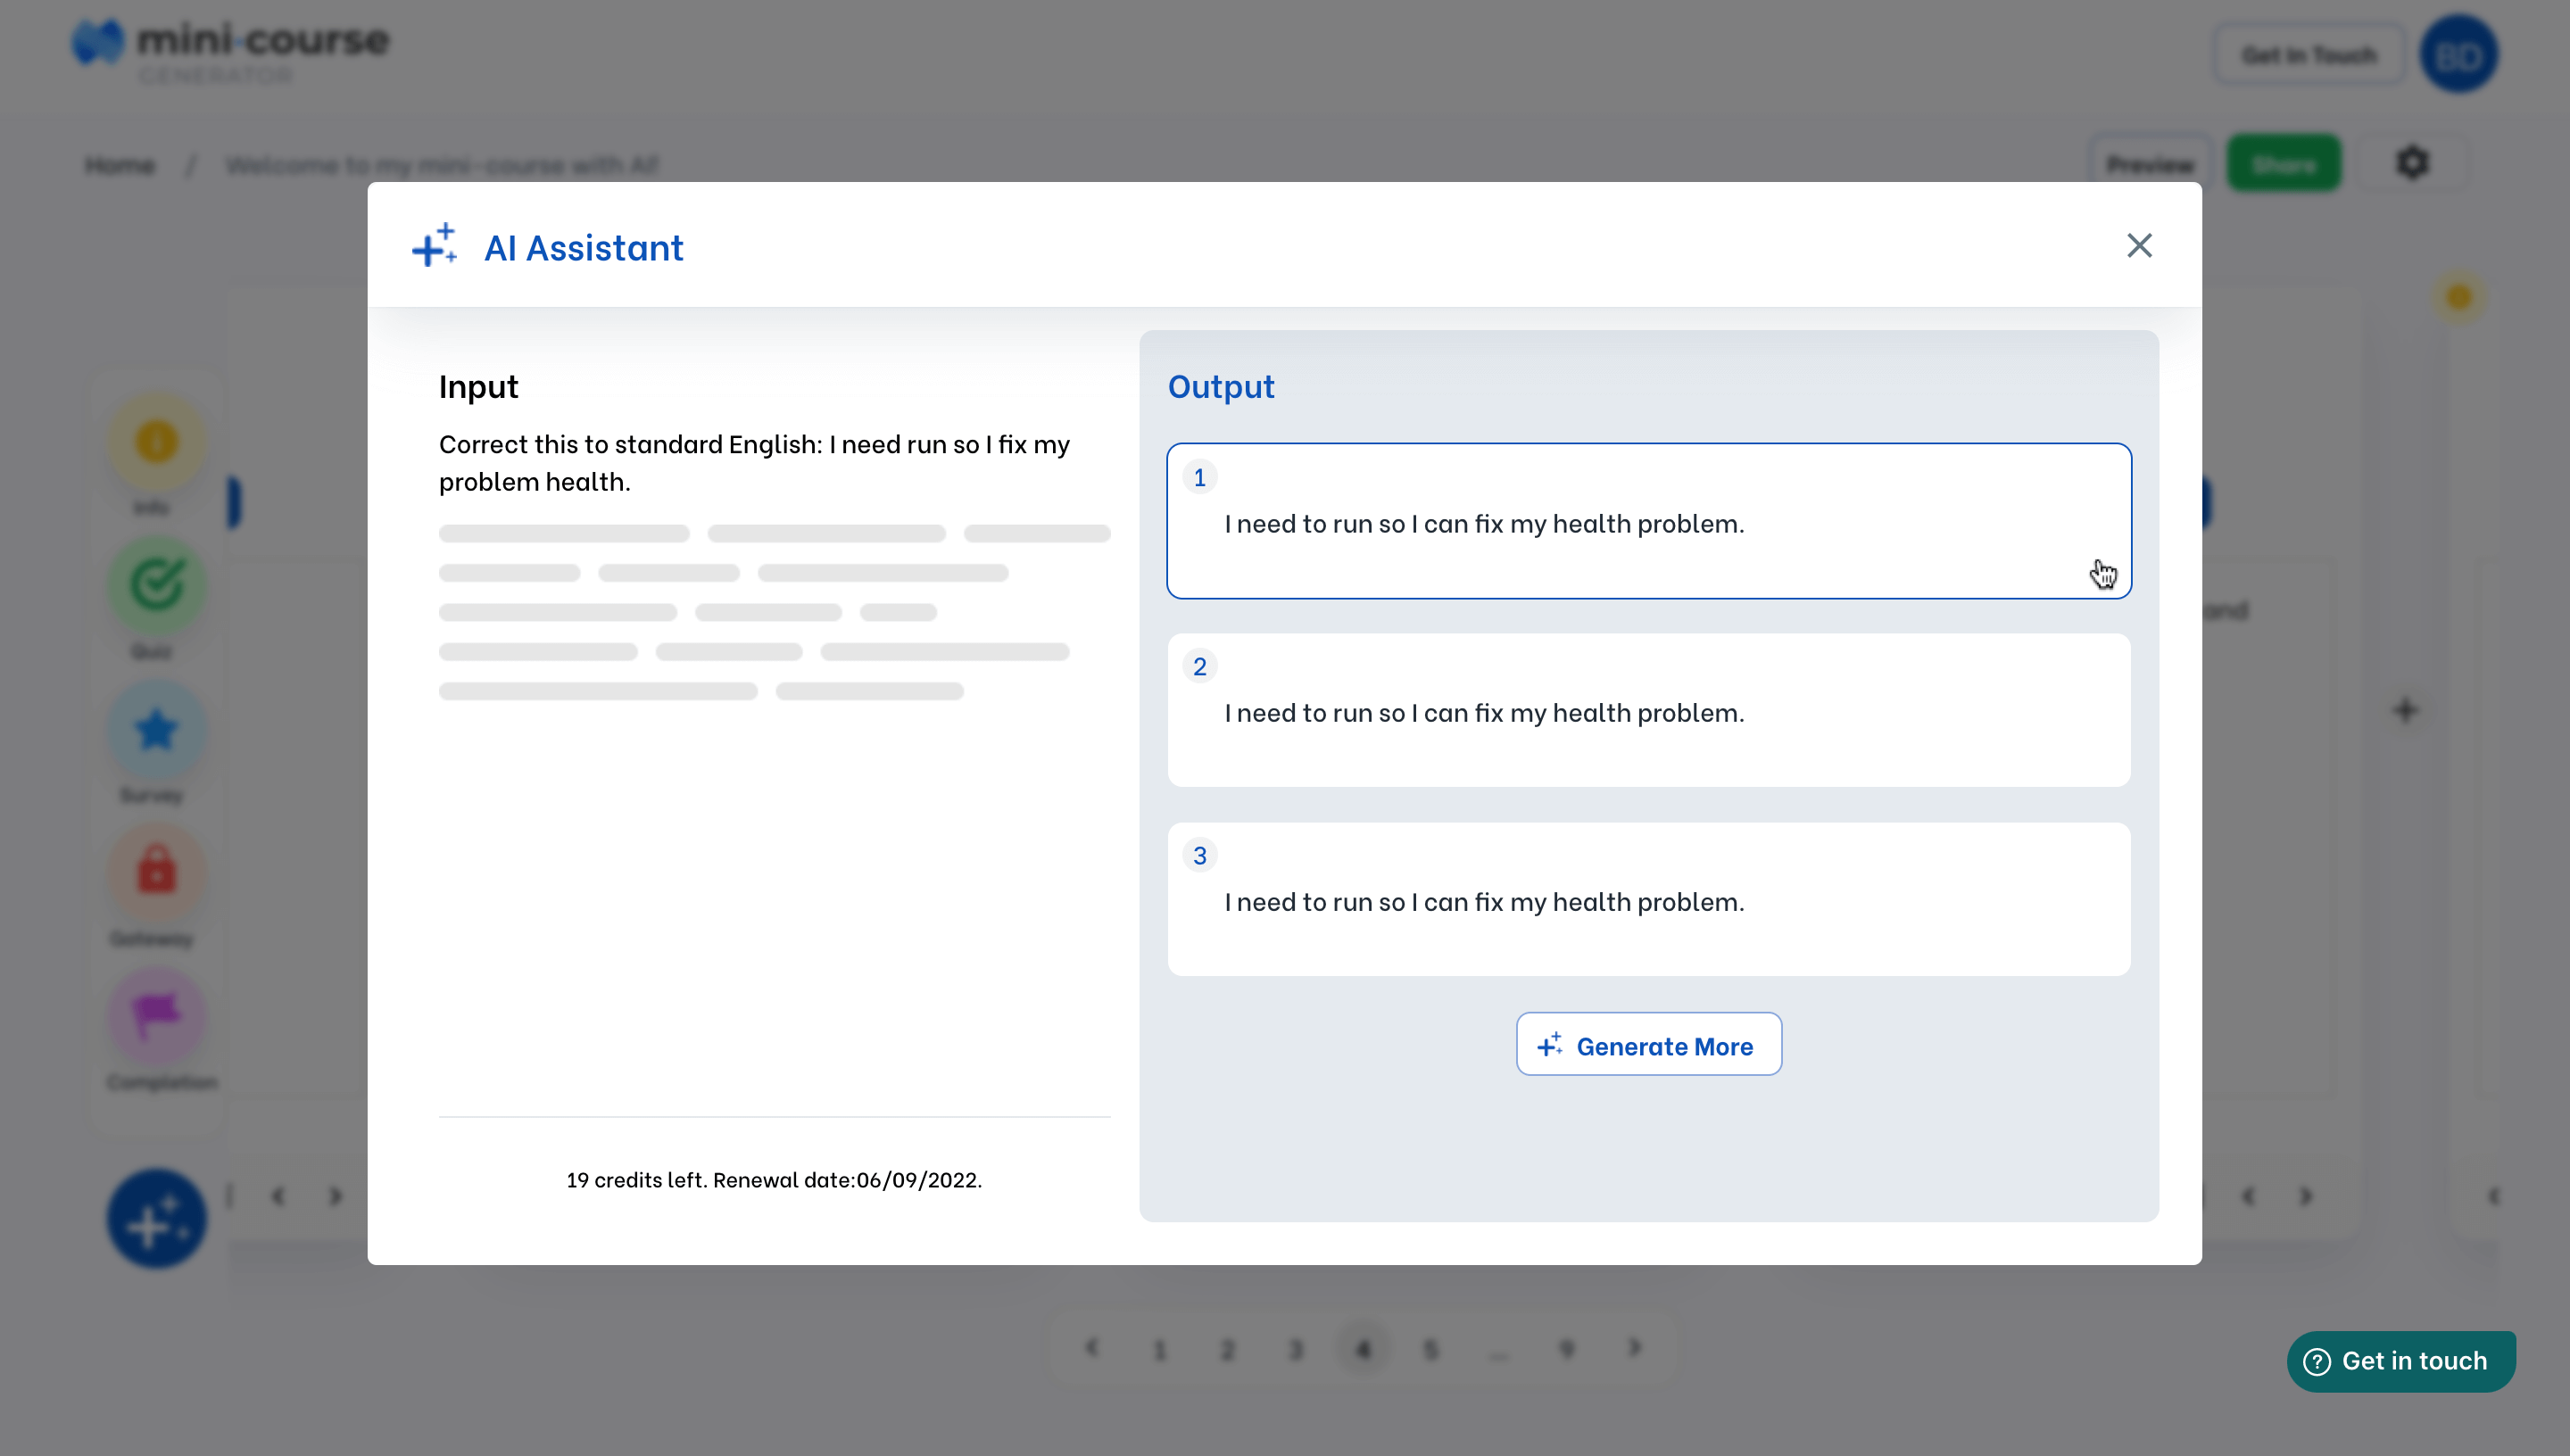Open the AI Assistant round blue button
The height and width of the screenshot is (1456, 2570).
pos(156,1219)
